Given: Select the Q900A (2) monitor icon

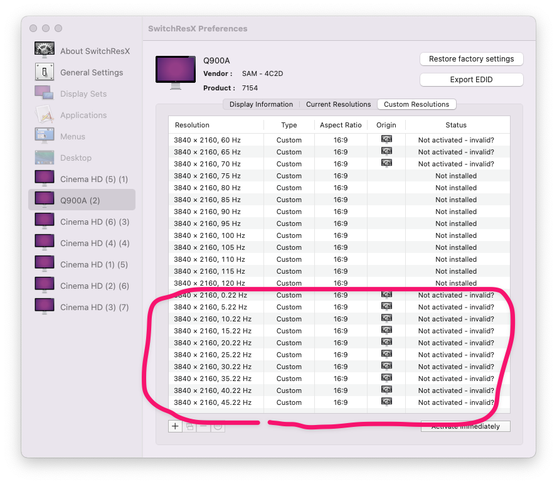Looking at the screenshot, I should tap(45, 200).
